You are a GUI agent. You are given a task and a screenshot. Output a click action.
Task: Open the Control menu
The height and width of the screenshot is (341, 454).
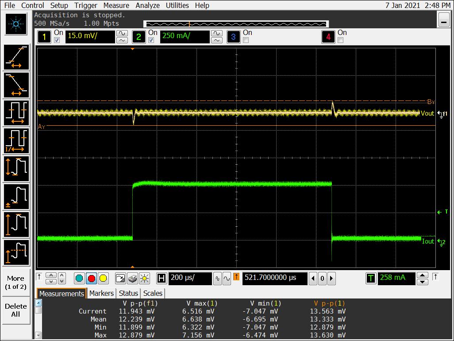[33, 5]
